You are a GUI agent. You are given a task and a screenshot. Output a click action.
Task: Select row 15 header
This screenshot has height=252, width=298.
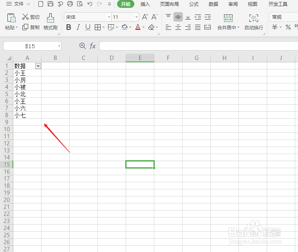7,165
